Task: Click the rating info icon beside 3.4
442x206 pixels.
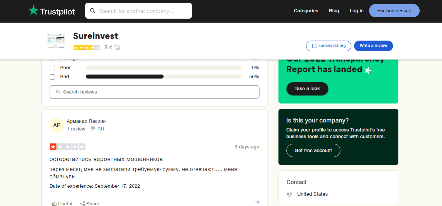Action: (x=117, y=47)
